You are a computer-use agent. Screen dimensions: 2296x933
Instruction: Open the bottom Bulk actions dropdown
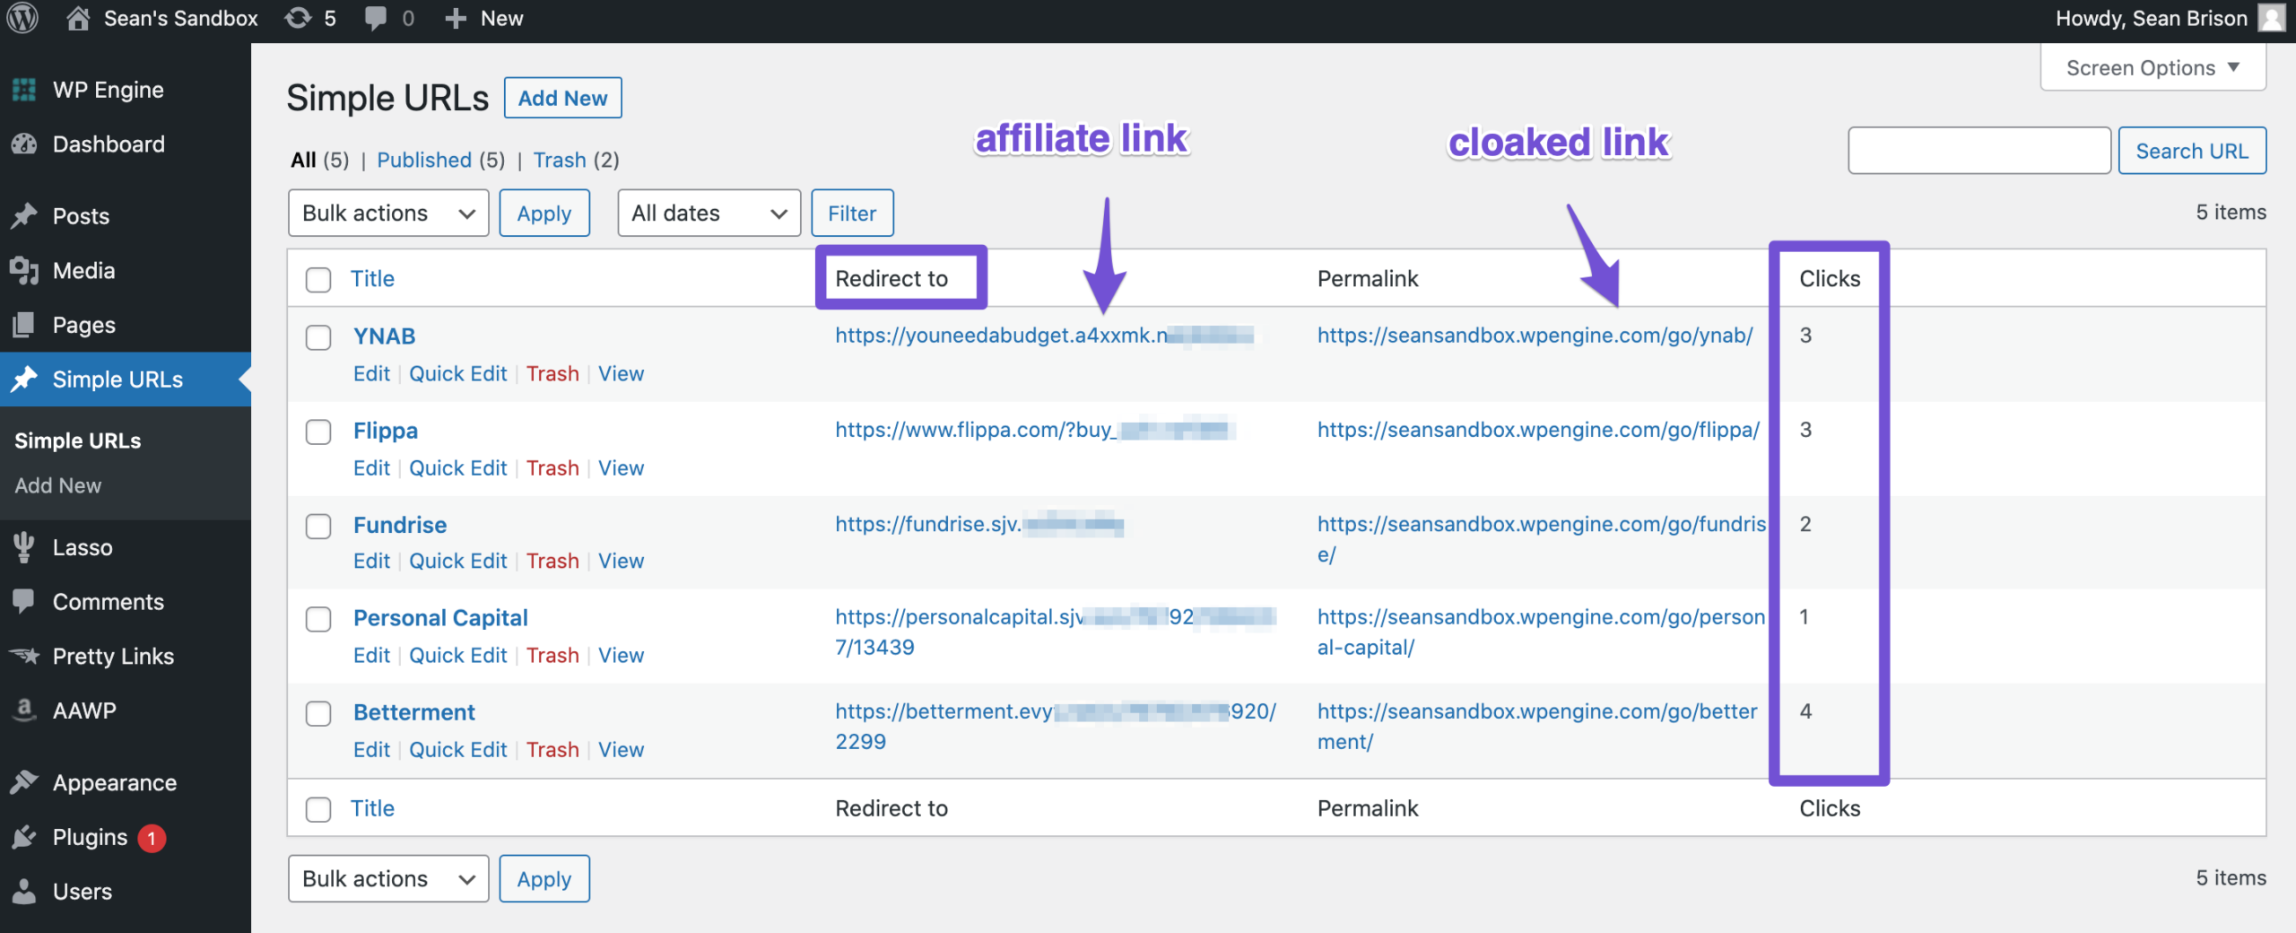[388, 878]
